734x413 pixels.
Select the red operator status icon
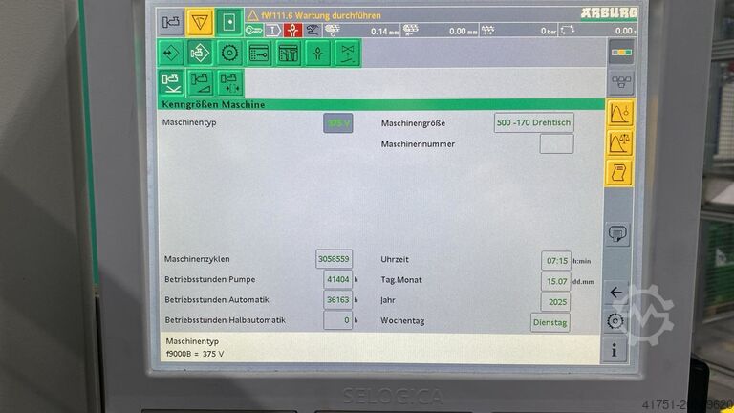(x=292, y=31)
